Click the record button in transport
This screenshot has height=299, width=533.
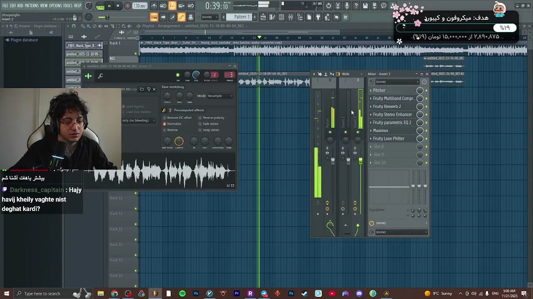[127, 6]
